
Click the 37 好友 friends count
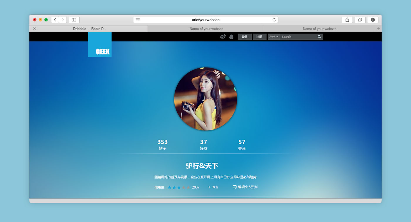pos(203,145)
